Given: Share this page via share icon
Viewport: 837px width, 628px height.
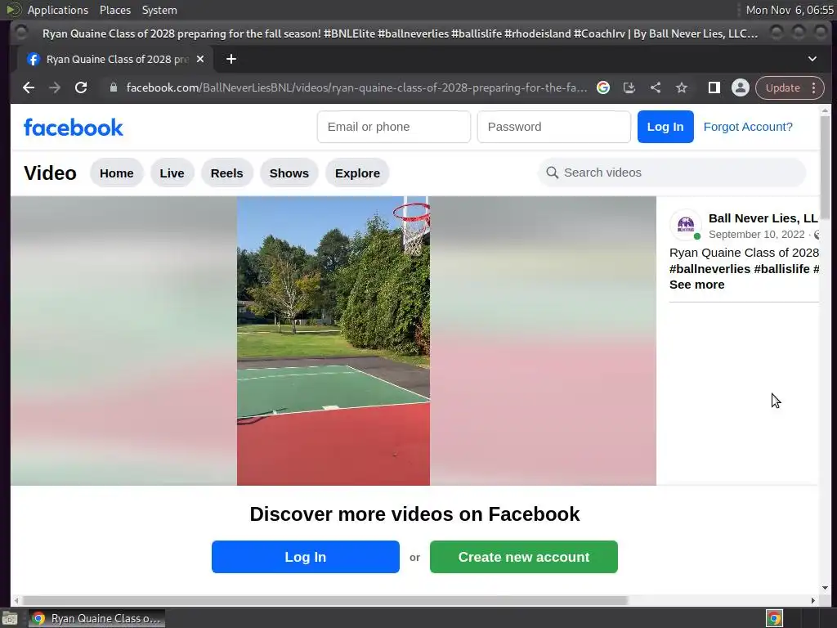Looking at the screenshot, I should tap(656, 87).
